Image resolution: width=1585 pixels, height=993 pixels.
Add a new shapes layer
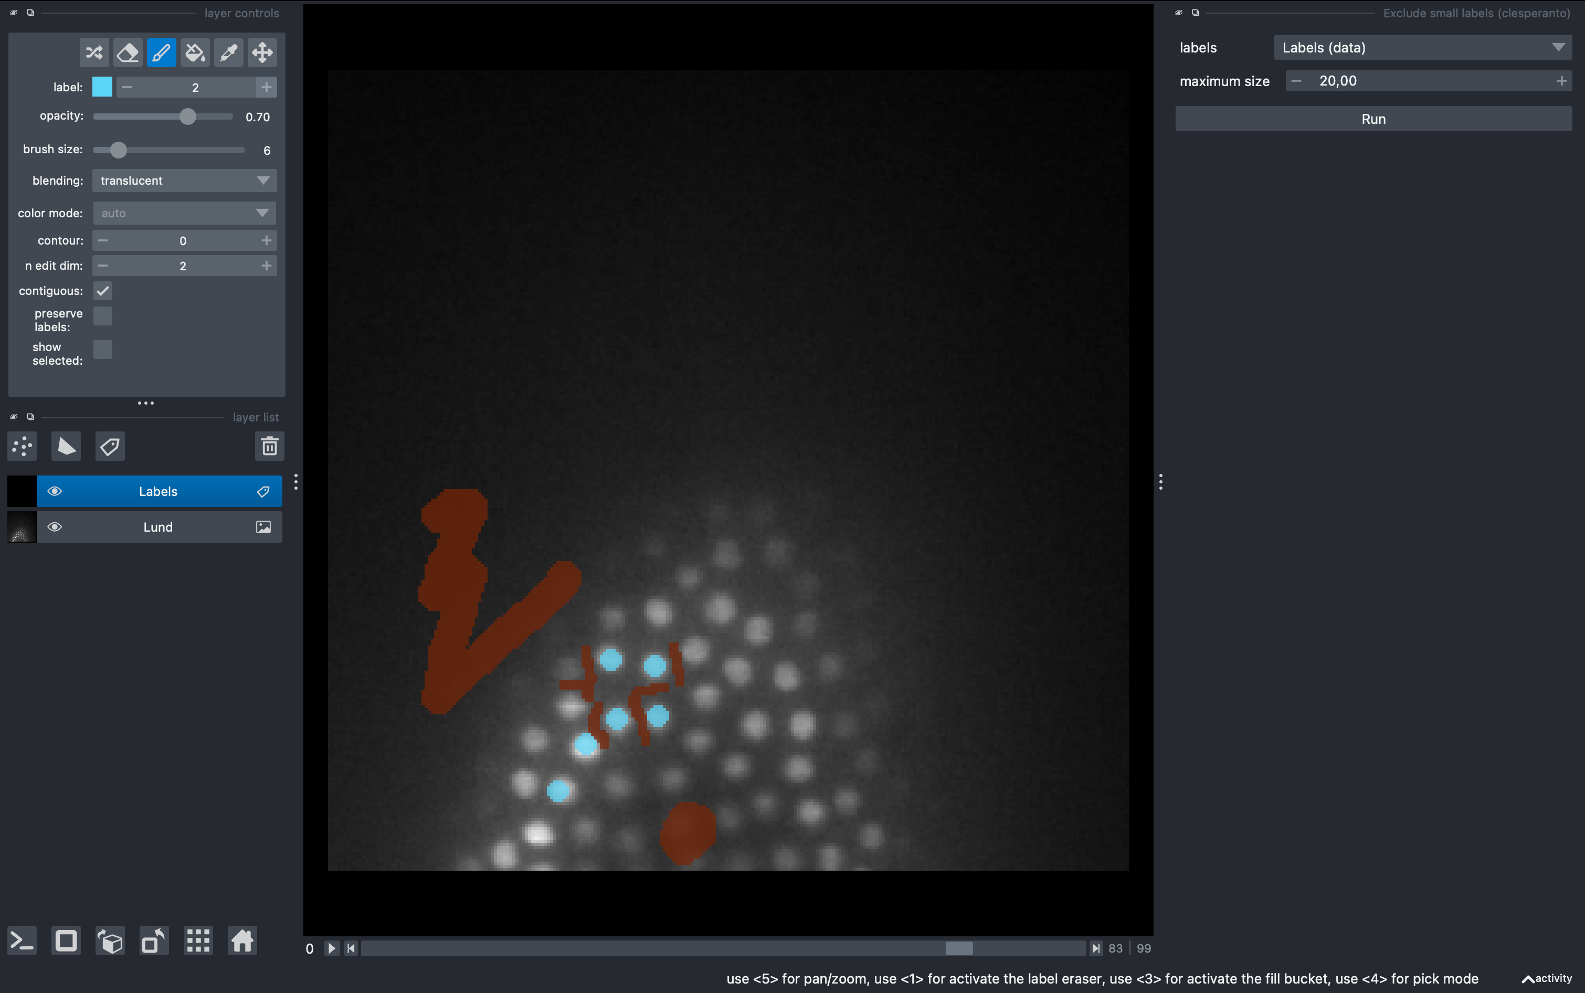pyautogui.click(x=66, y=447)
